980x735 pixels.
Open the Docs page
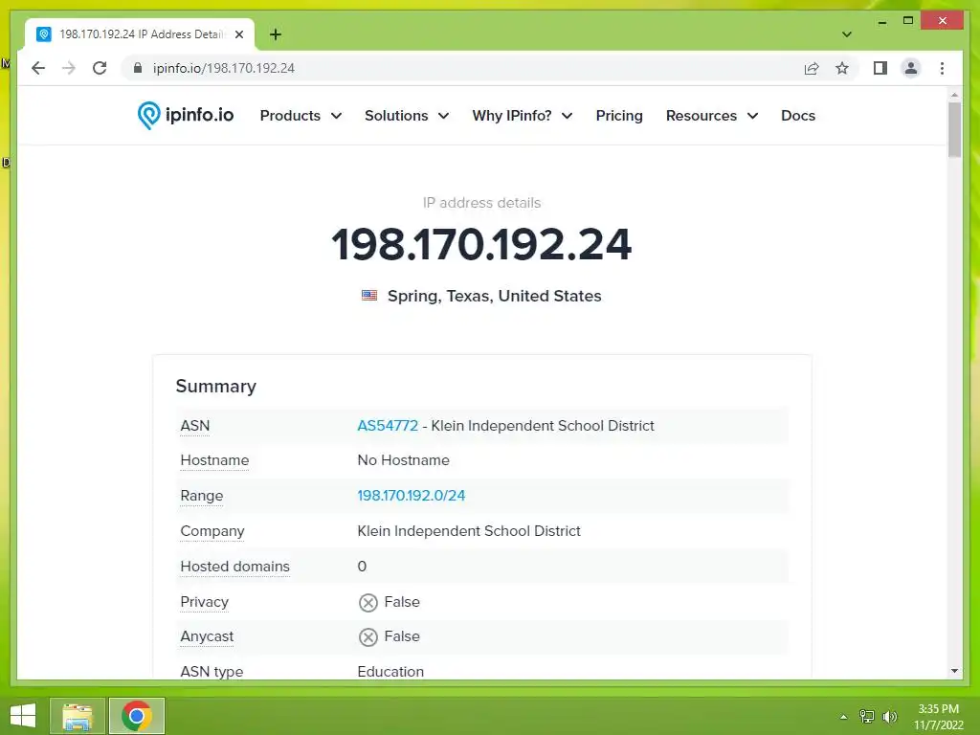tap(797, 116)
